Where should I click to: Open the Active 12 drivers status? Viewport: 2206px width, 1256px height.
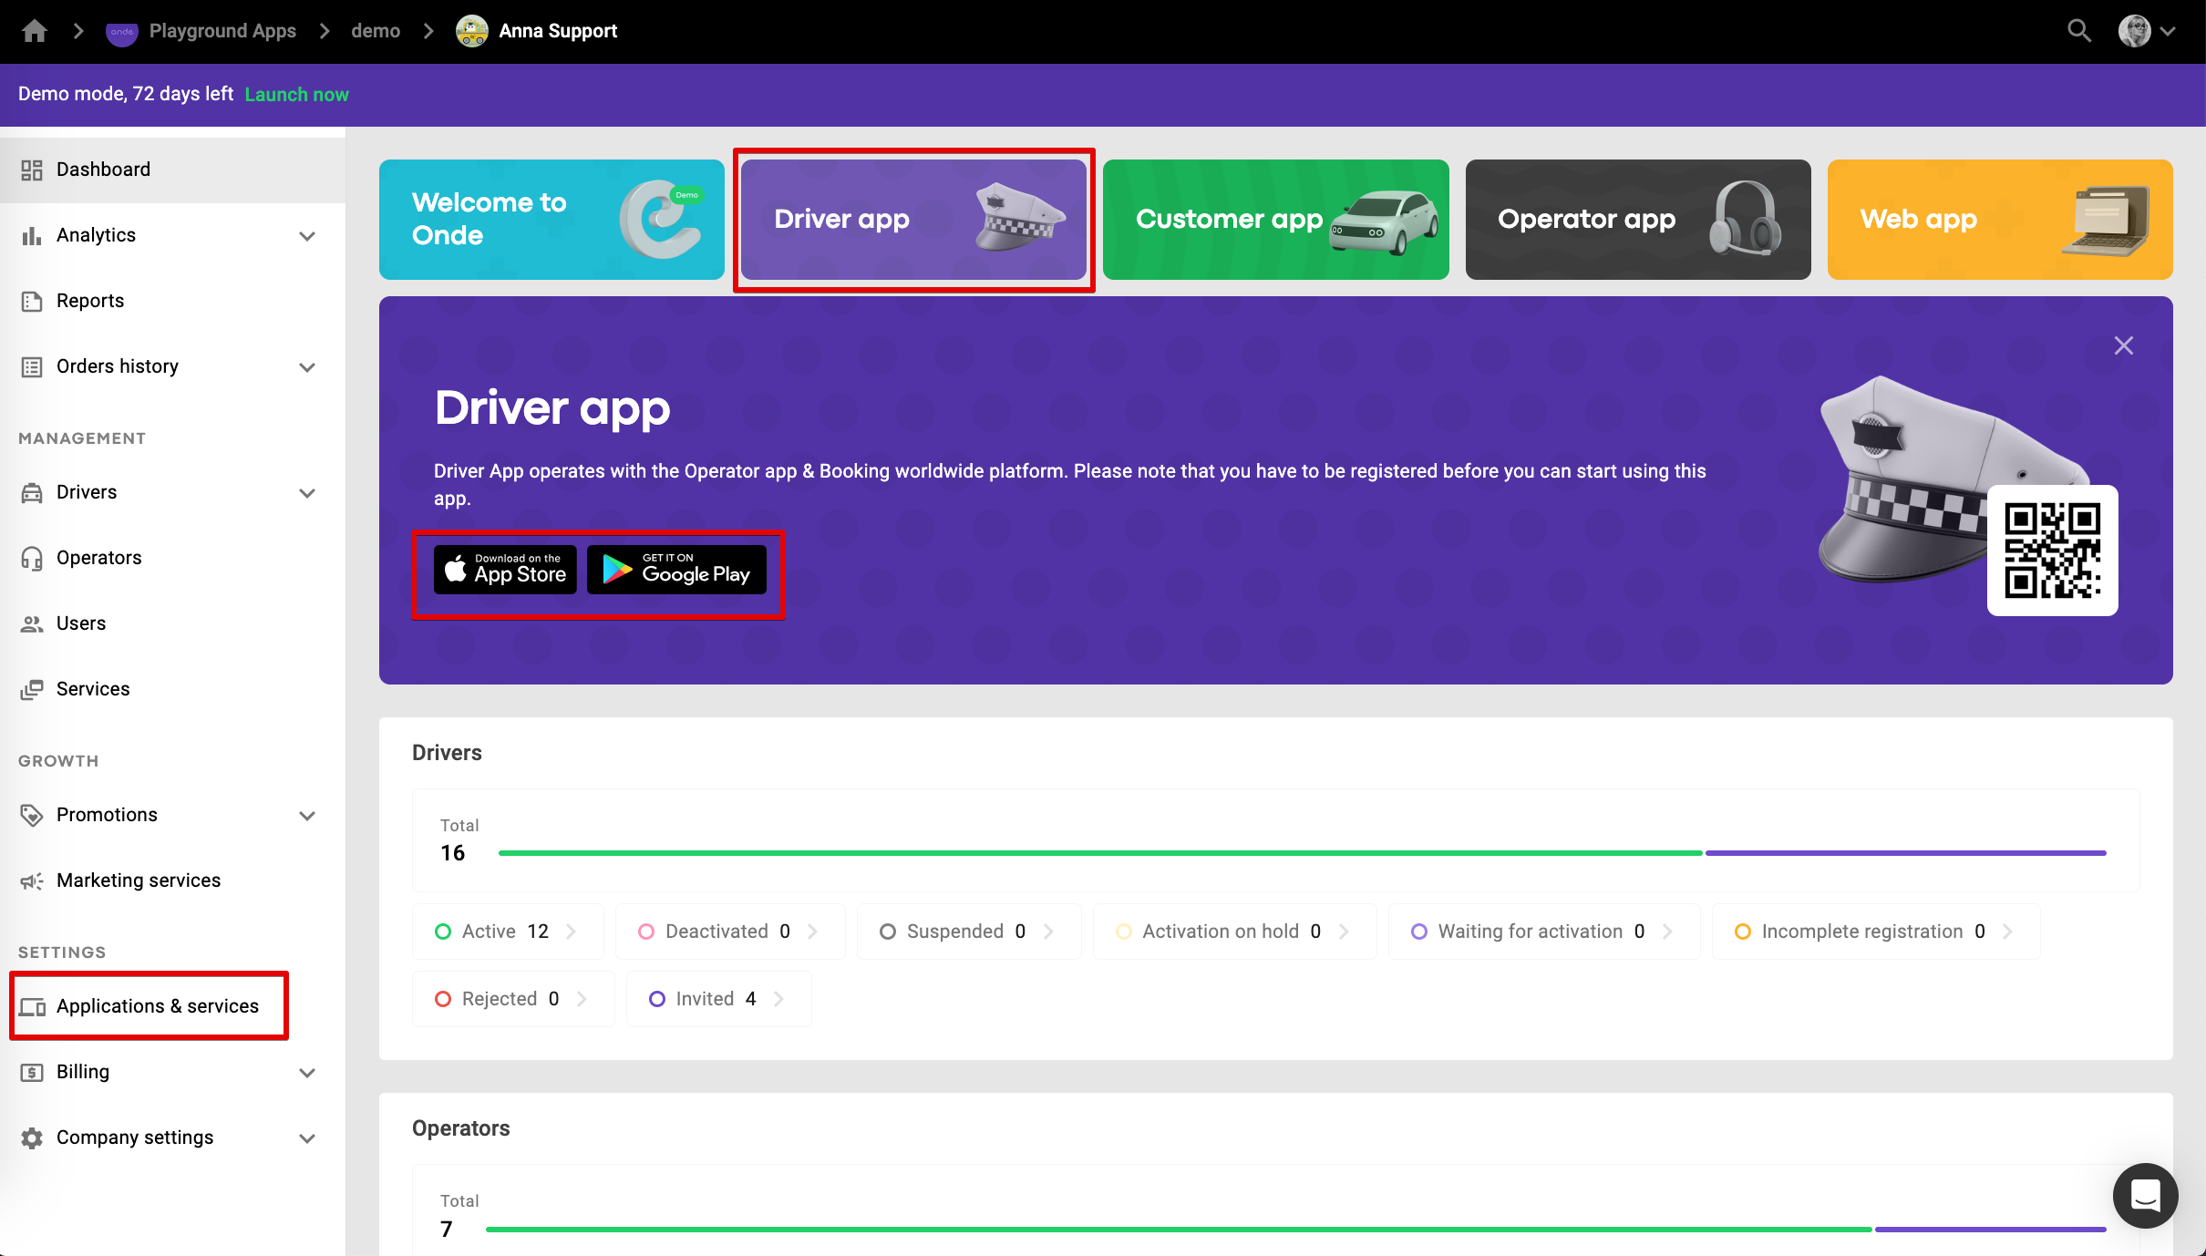pyautogui.click(x=507, y=932)
